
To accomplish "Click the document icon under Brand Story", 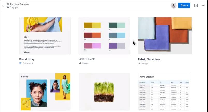I will pos(20,63).
